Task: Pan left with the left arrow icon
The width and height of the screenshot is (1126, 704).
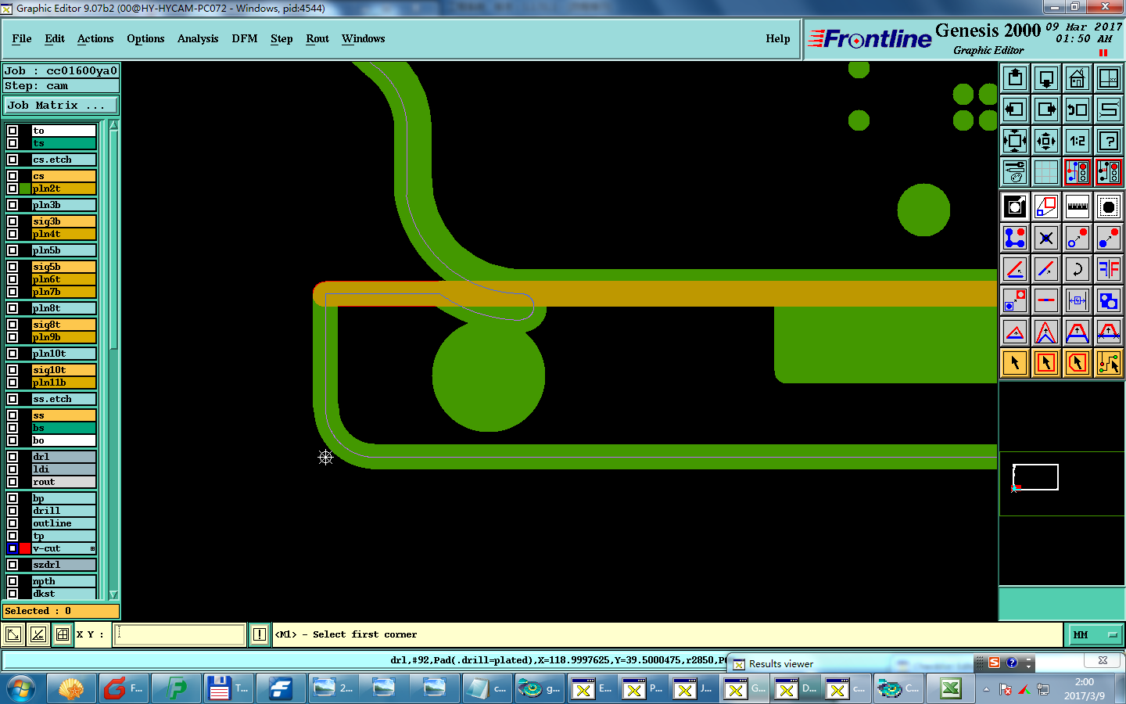Action: 1015,110
